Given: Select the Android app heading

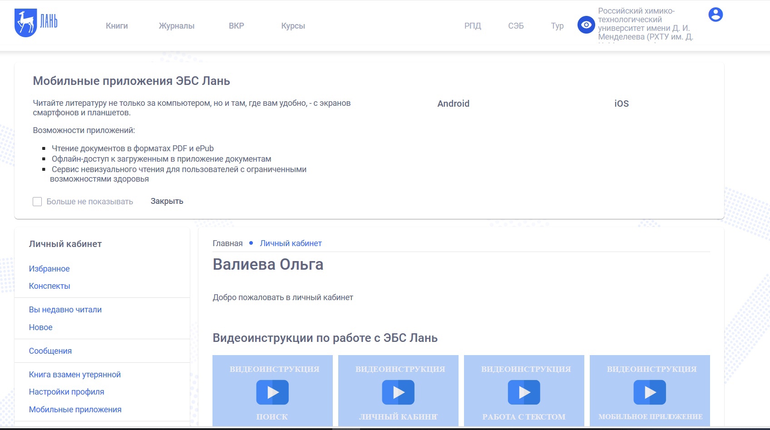Looking at the screenshot, I should coord(454,104).
